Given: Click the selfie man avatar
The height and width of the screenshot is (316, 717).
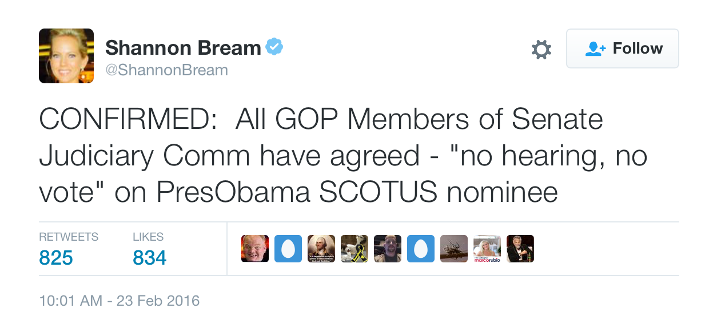Looking at the screenshot, I should click(x=388, y=249).
